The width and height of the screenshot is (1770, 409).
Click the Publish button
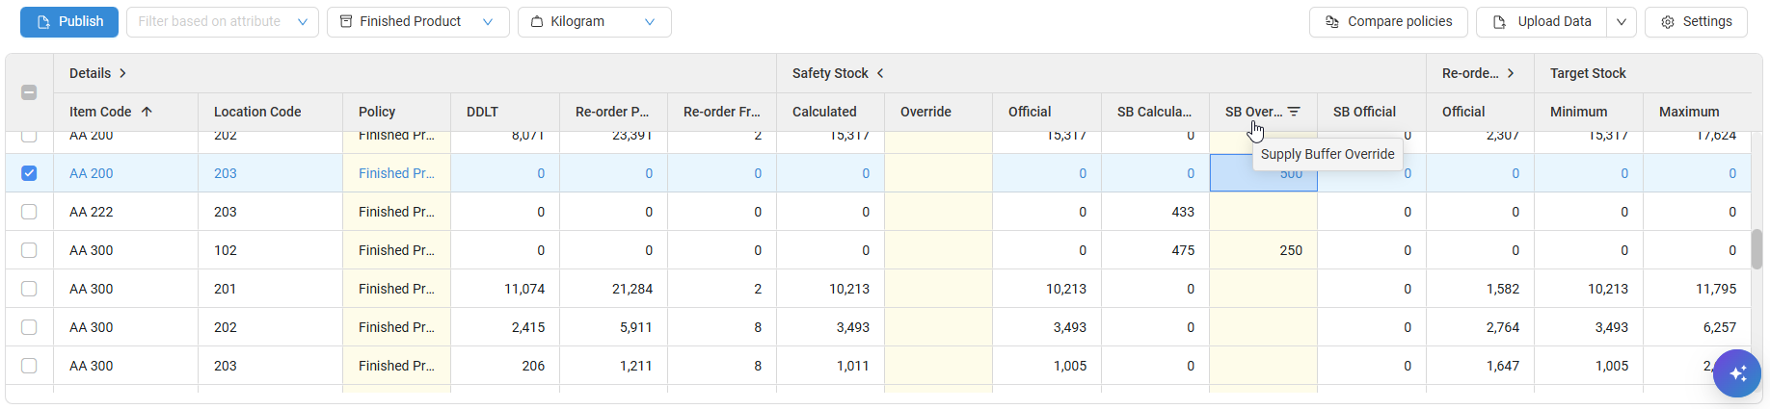(x=69, y=21)
